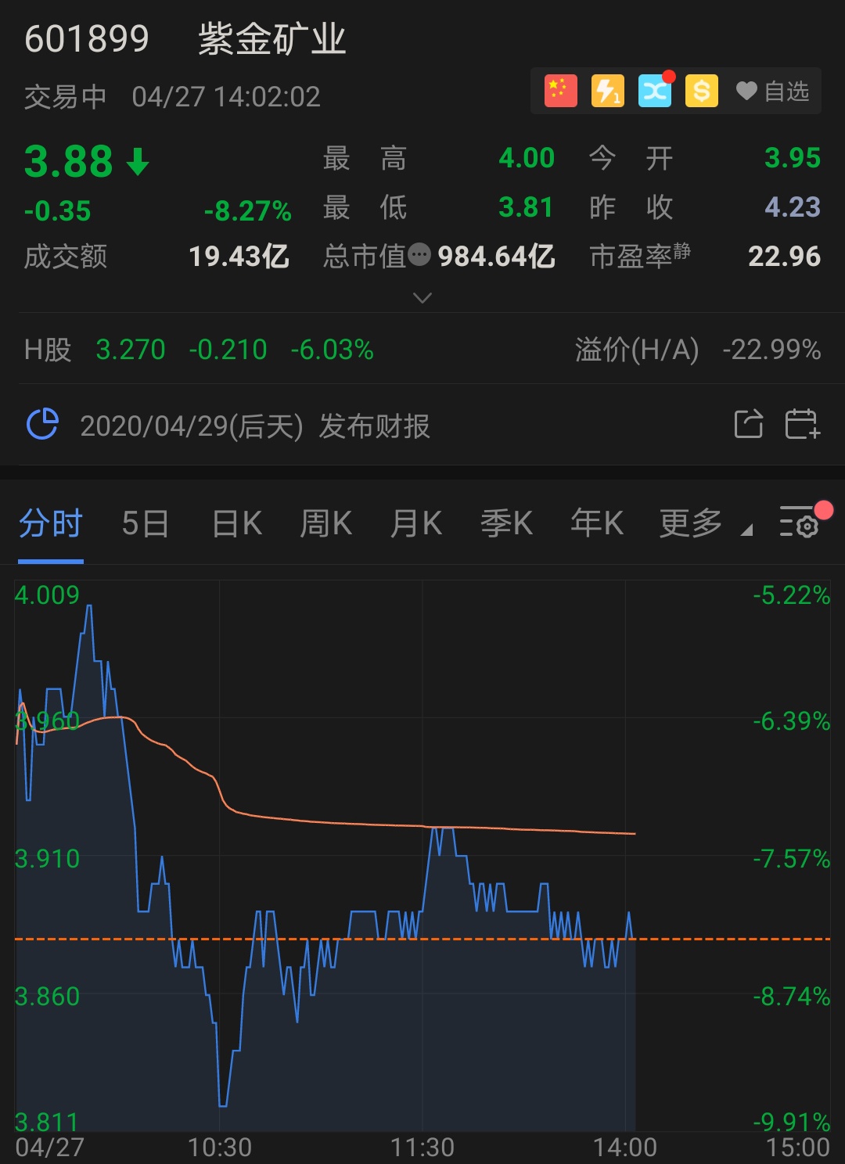Select the 分时 chart tab
Image resolution: width=845 pixels, height=1164 pixels.
51,523
